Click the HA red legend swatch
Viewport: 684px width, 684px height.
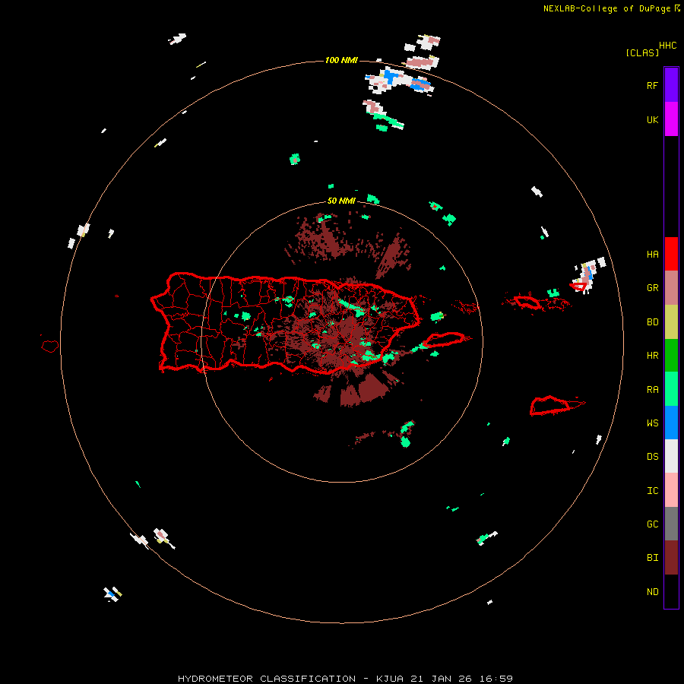click(671, 254)
